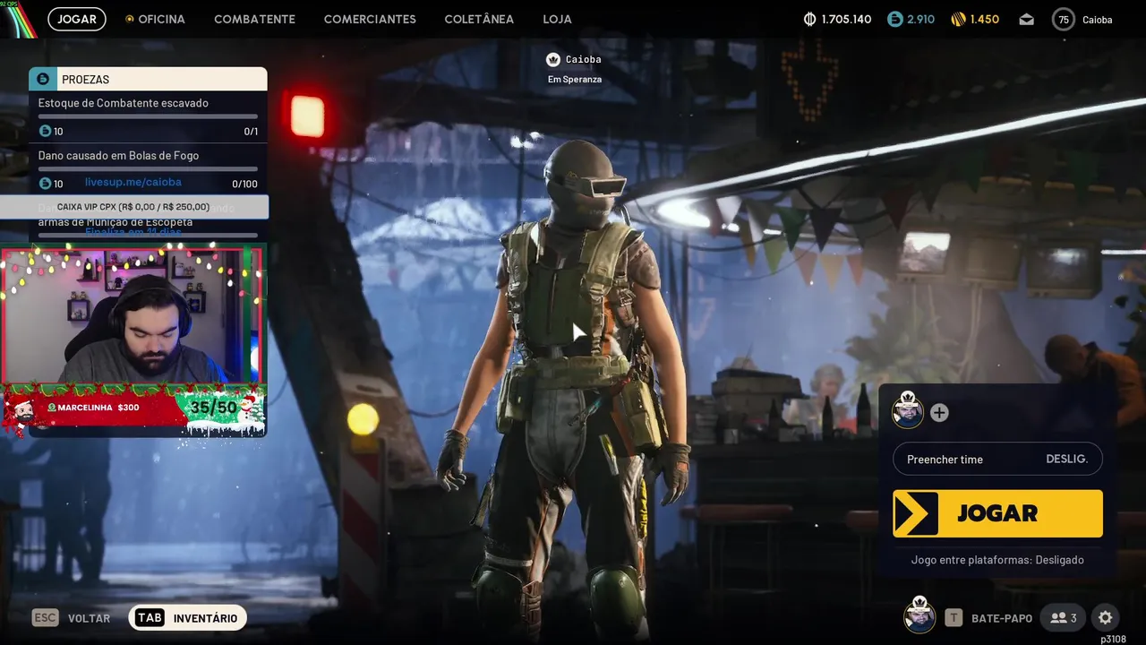This screenshot has width=1146, height=645.
Task: Click the reward token icon next to 0/100
Action: (x=45, y=184)
